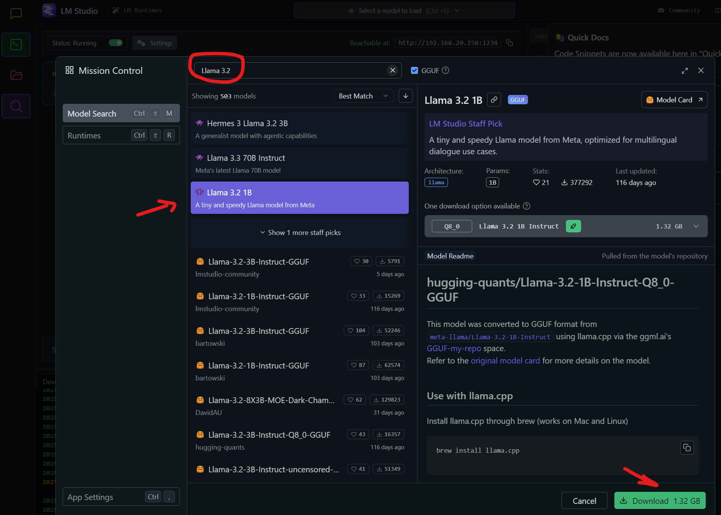
Task: Copy the brew install llama.cpp command
Action: click(687, 448)
